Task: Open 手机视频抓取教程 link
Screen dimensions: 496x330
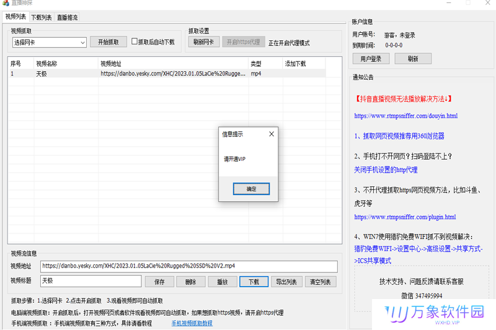Action: 192,323
